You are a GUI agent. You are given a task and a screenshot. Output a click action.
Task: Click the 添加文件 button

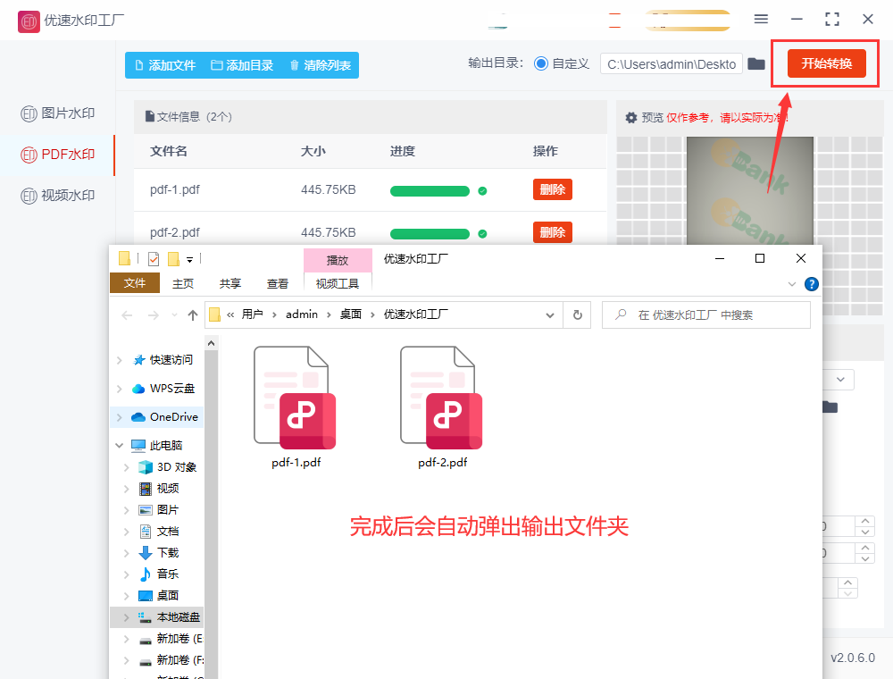[x=165, y=65]
